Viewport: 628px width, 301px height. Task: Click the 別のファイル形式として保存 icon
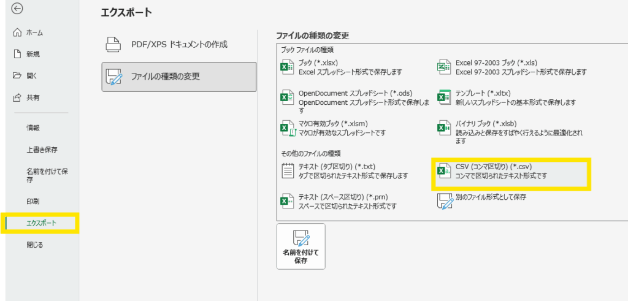[445, 202]
